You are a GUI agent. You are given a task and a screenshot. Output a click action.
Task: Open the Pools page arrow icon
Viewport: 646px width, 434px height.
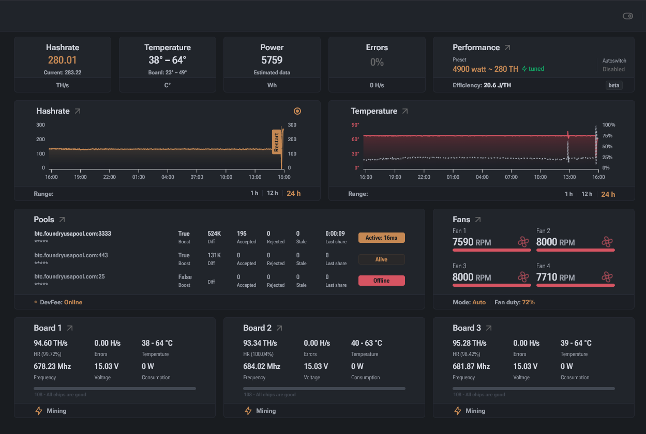(x=62, y=220)
